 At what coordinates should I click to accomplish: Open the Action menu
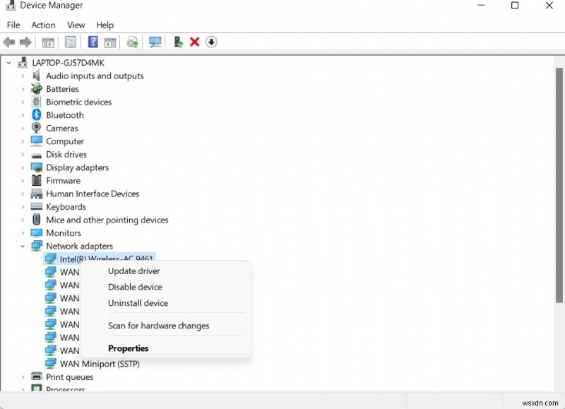(43, 25)
